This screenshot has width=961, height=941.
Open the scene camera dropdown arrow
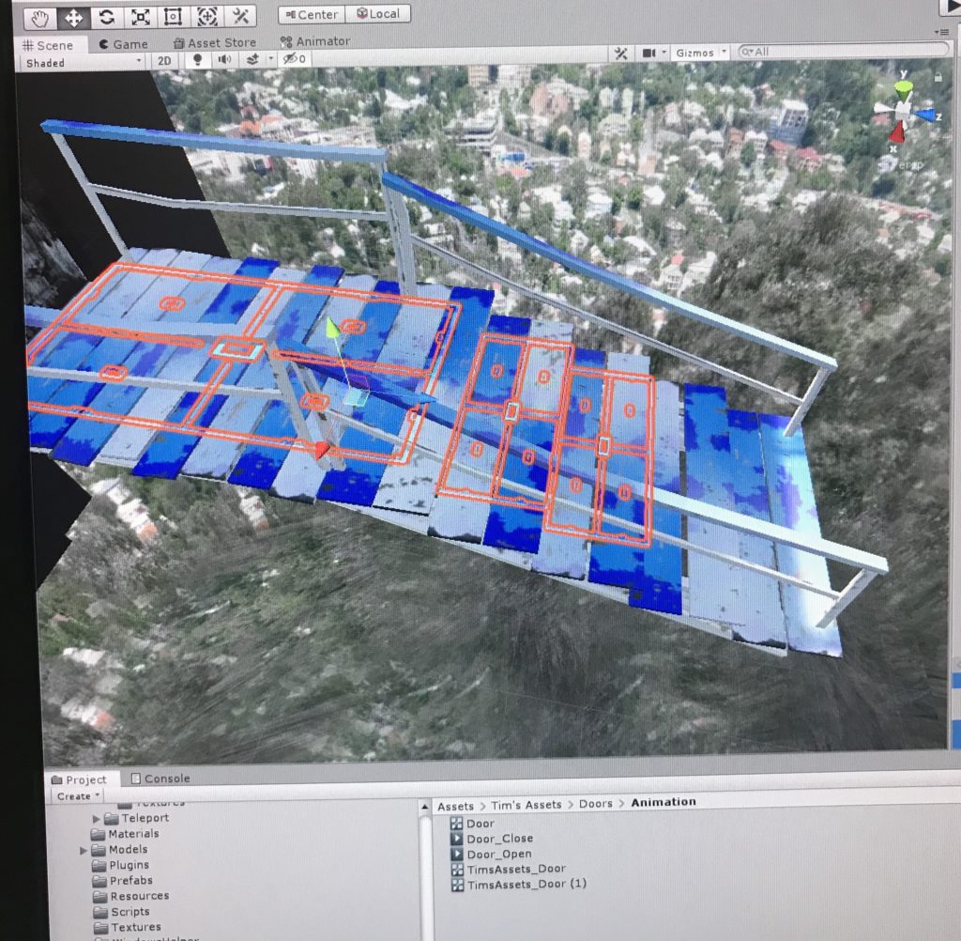tap(664, 53)
